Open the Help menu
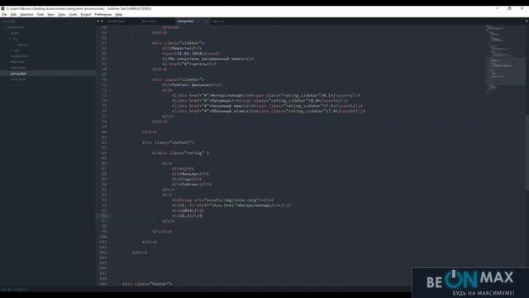 [x=119, y=15]
